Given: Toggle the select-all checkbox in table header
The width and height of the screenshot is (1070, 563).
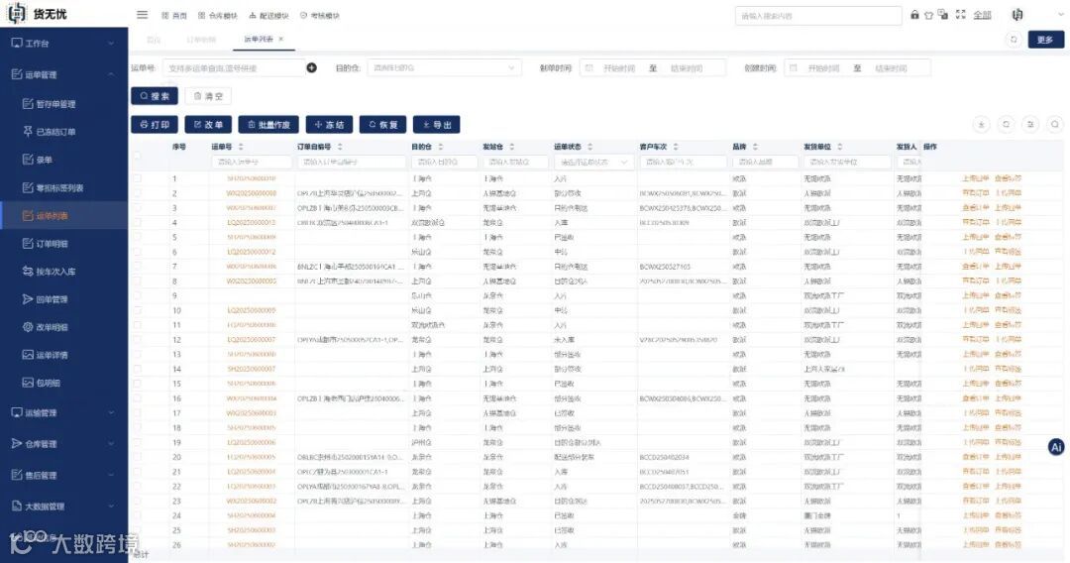Looking at the screenshot, I should [x=137, y=155].
